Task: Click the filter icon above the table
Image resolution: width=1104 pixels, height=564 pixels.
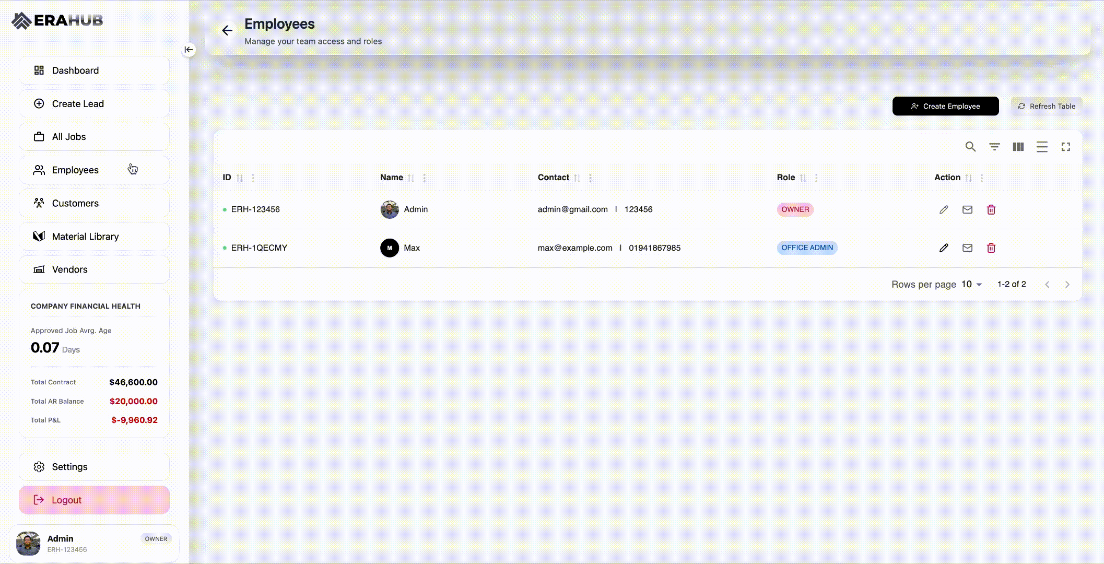Action: 994,147
